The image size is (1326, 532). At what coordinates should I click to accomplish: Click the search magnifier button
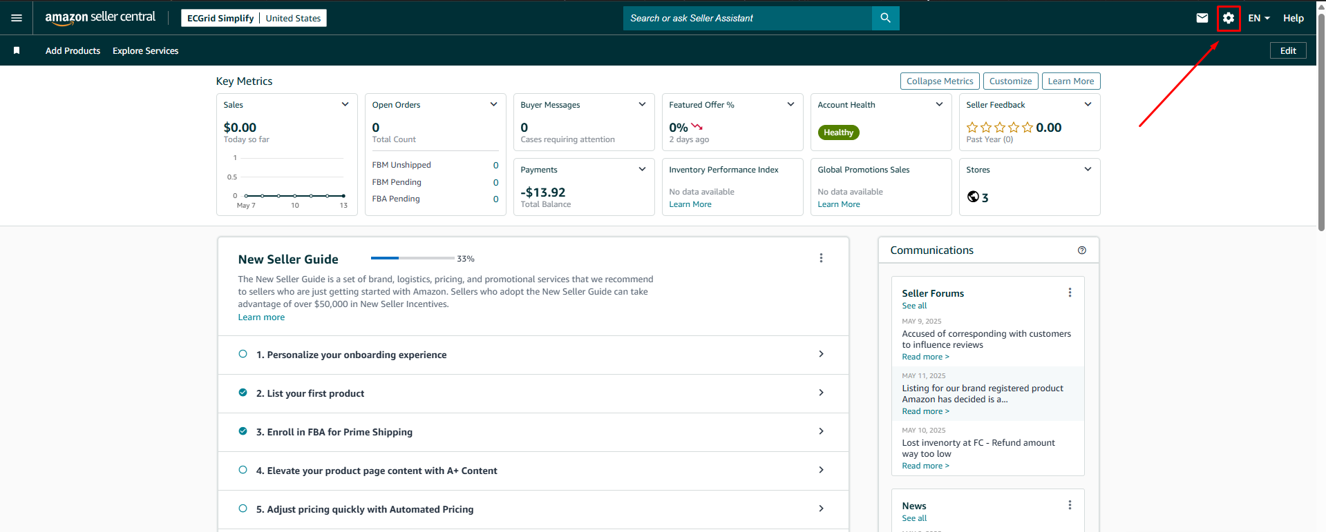coord(885,18)
